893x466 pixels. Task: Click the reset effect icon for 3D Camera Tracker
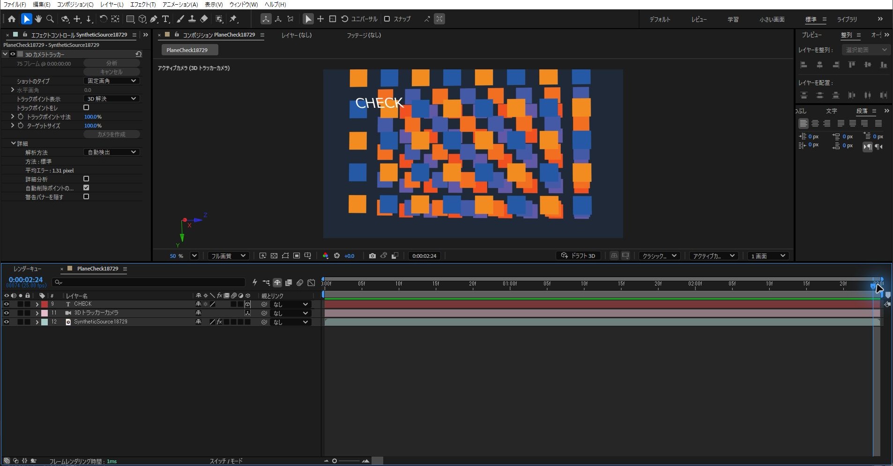point(138,54)
